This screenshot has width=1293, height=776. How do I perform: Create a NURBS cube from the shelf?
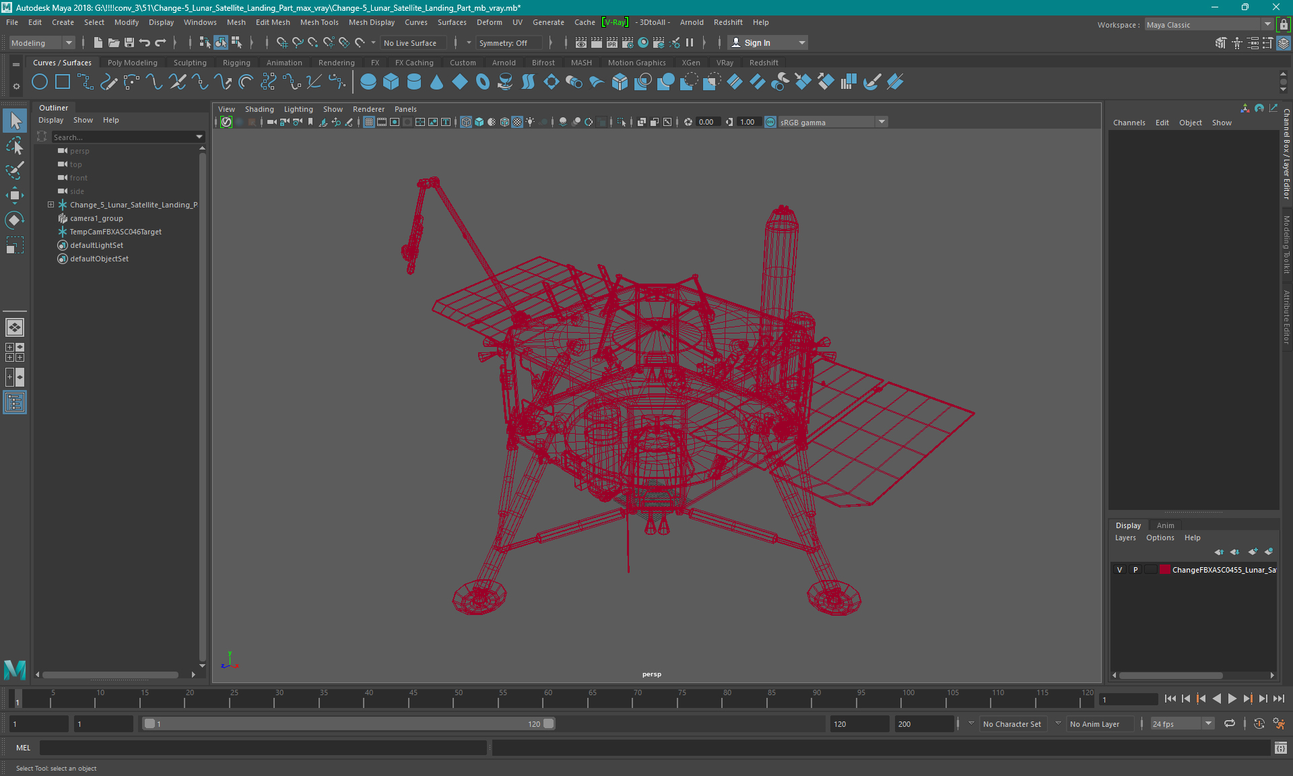391,82
